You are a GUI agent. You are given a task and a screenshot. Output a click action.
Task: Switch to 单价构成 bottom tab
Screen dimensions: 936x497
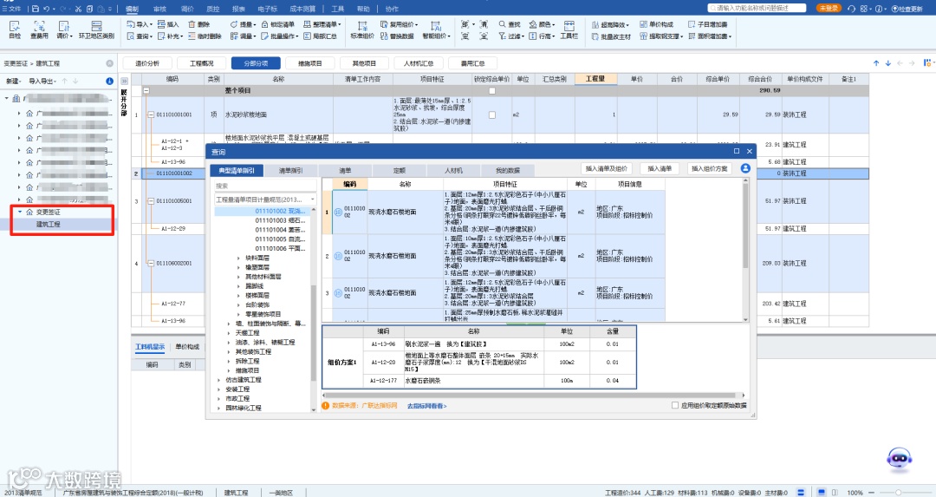pos(187,347)
